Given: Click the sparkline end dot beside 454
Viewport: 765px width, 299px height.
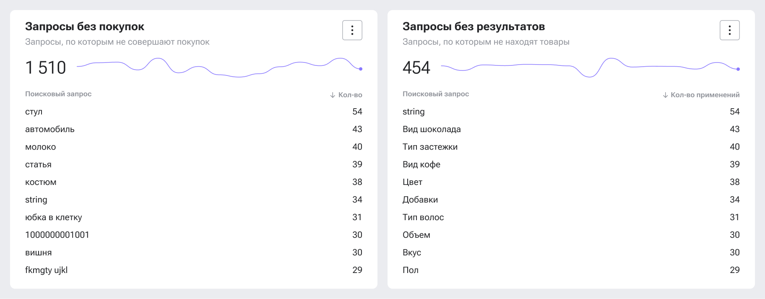Looking at the screenshot, I should coord(738,69).
